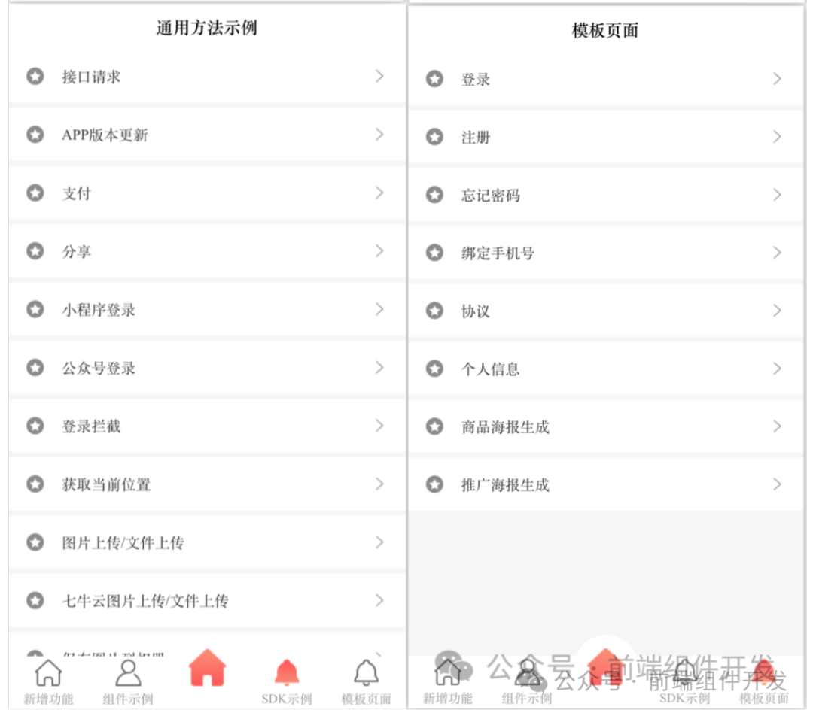This screenshot has height=713, width=813.
Task: Tap star icon beside 登录 in template page
Action: pyautogui.click(x=434, y=79)
